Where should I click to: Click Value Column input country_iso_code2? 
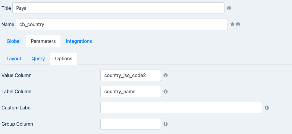coord(130,75)
